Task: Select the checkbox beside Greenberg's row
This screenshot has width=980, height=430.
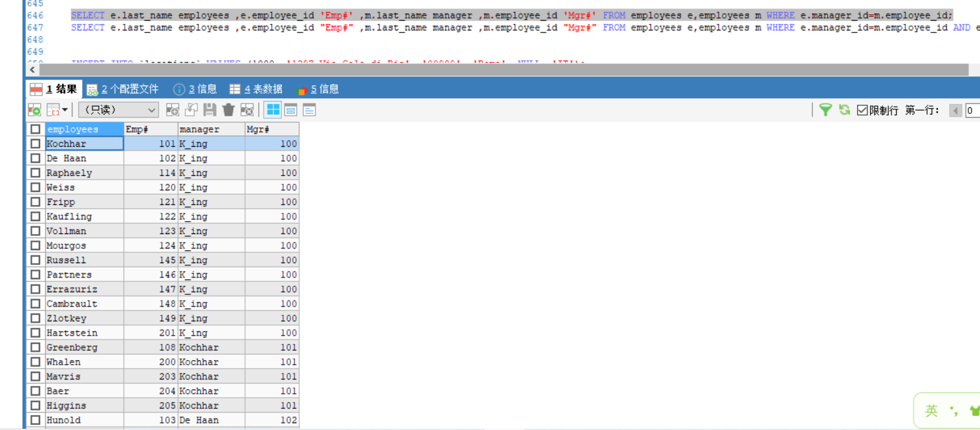Action: click(x=35, y=347)
